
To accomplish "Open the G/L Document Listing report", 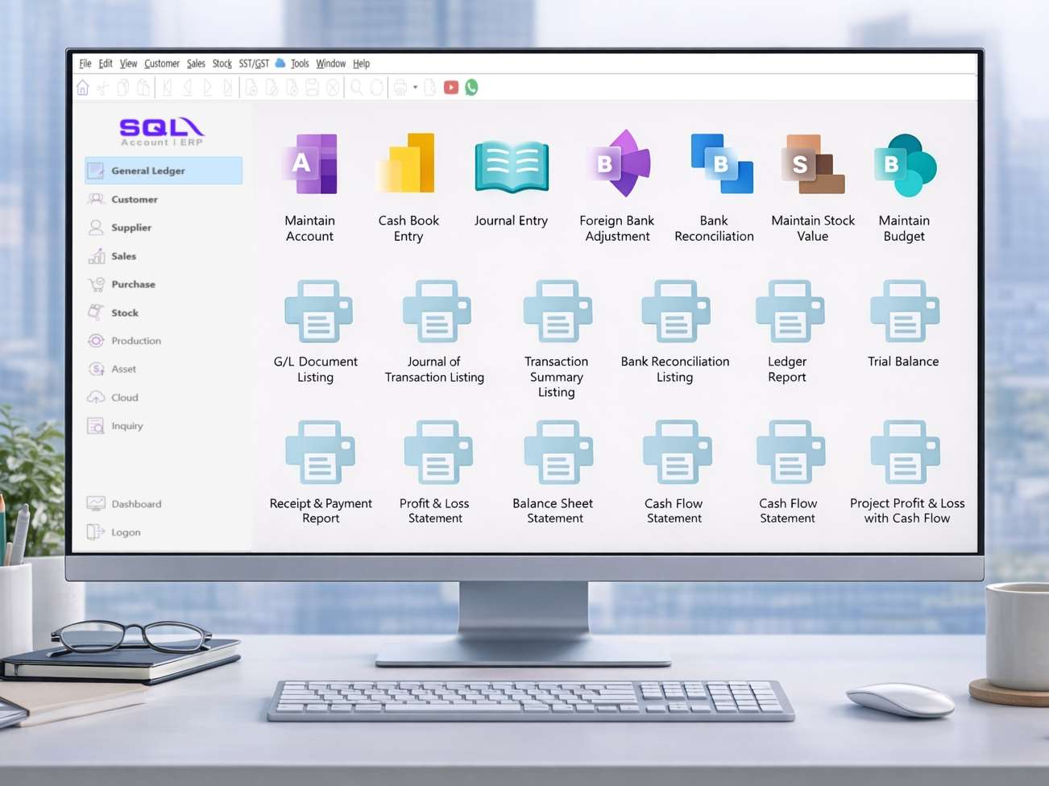I will click(317, 312).
